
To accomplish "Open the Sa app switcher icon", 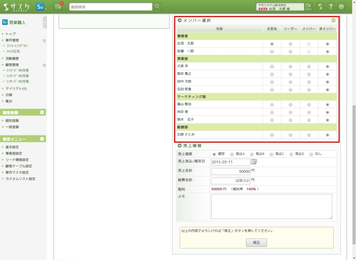I will [40, 7].
